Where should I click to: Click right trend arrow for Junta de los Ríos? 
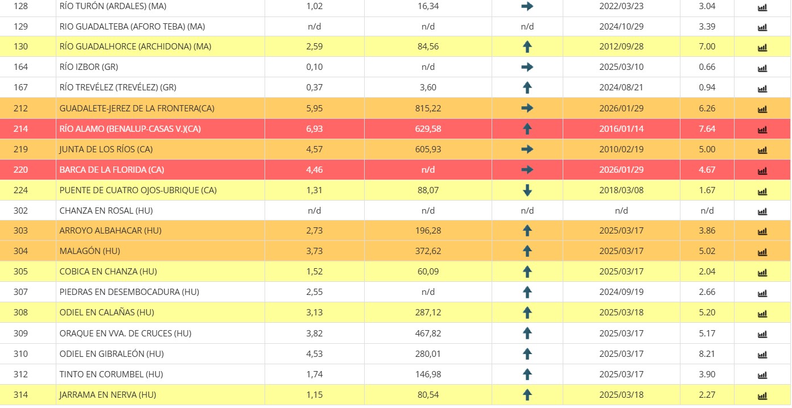[527, 149]
